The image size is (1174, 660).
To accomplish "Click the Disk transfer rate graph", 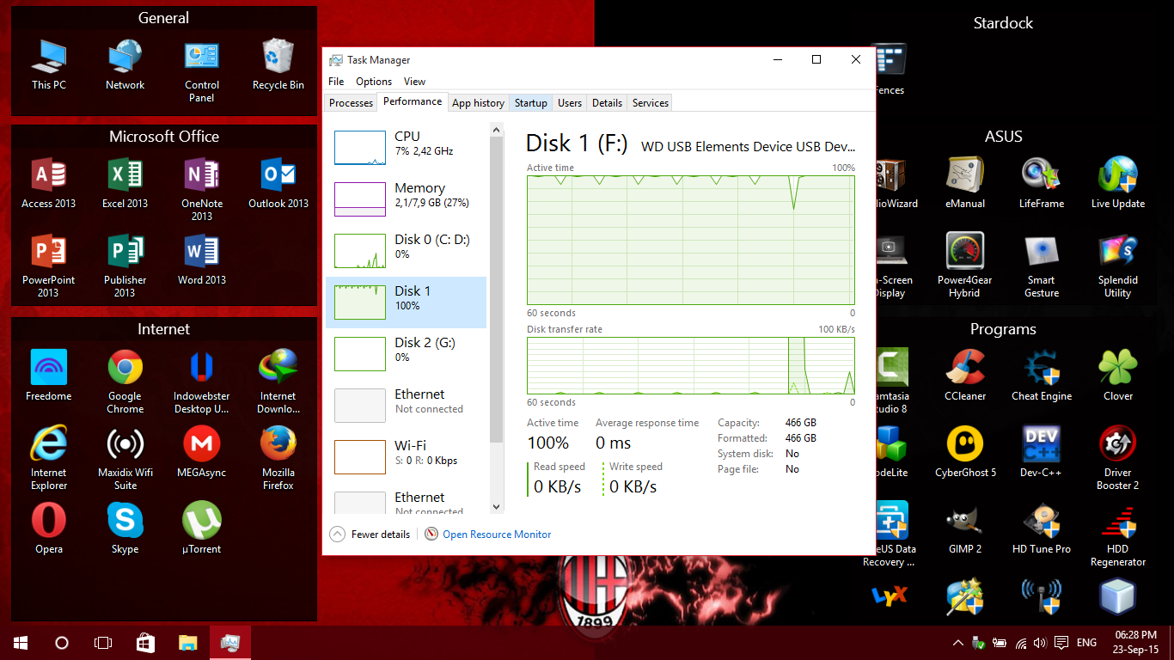I will tap(691, 366).
